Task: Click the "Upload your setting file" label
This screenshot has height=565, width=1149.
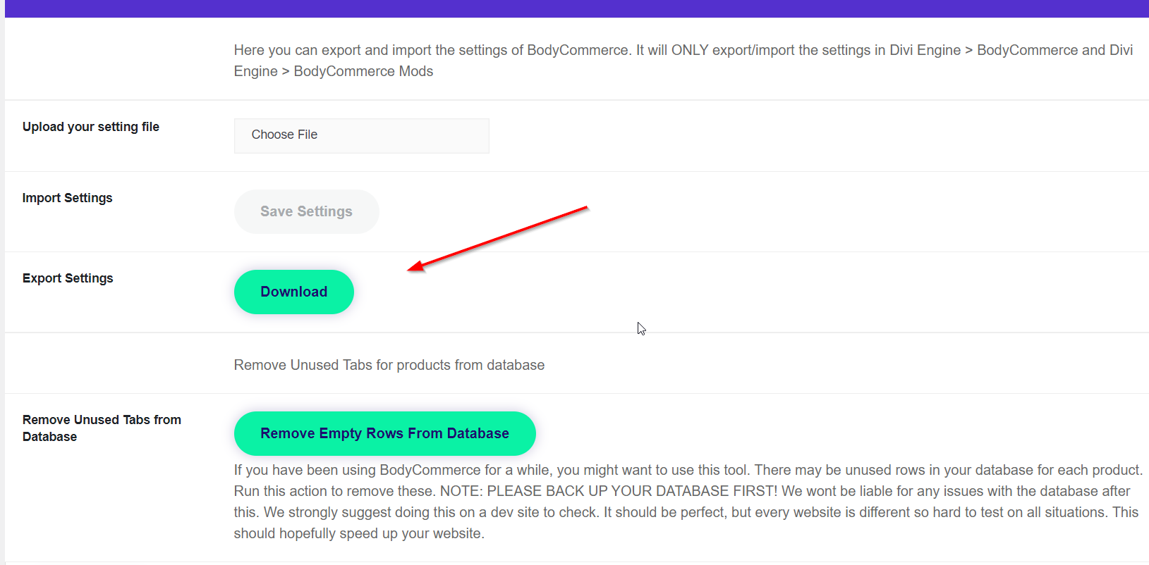Action: (91, 127)
